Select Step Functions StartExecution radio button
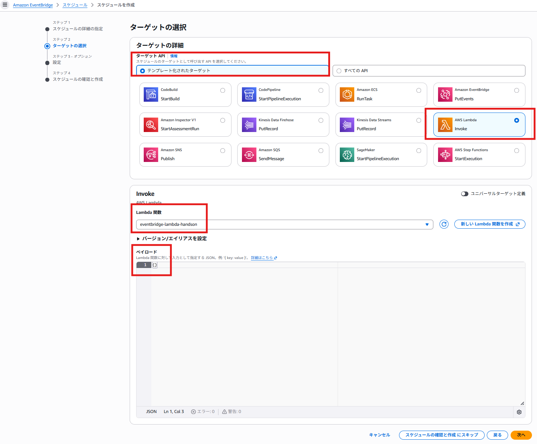537x444 pixels. pyautogui.click(x=517, y=151)
